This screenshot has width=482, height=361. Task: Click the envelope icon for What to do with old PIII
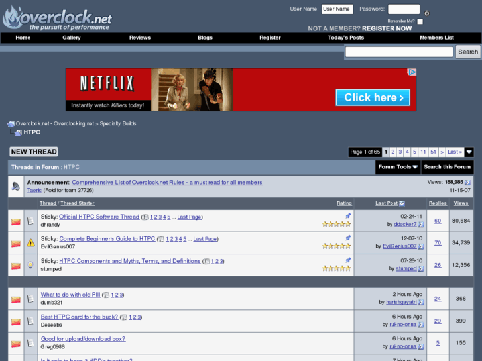coord(16,299)
